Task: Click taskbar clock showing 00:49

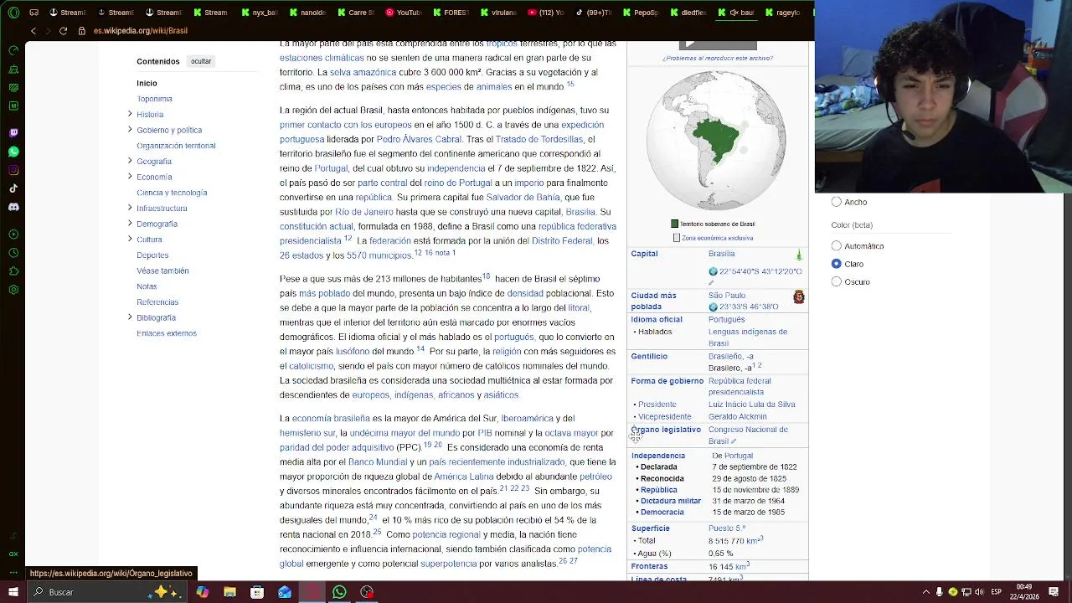Action: coord(1023,592)
